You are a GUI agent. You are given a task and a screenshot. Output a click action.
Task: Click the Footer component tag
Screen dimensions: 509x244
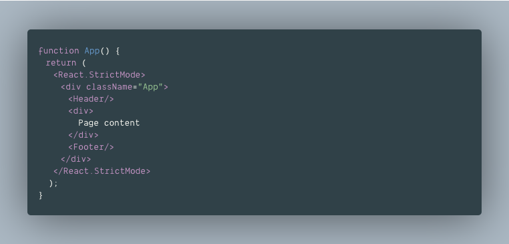pos(92,147)
